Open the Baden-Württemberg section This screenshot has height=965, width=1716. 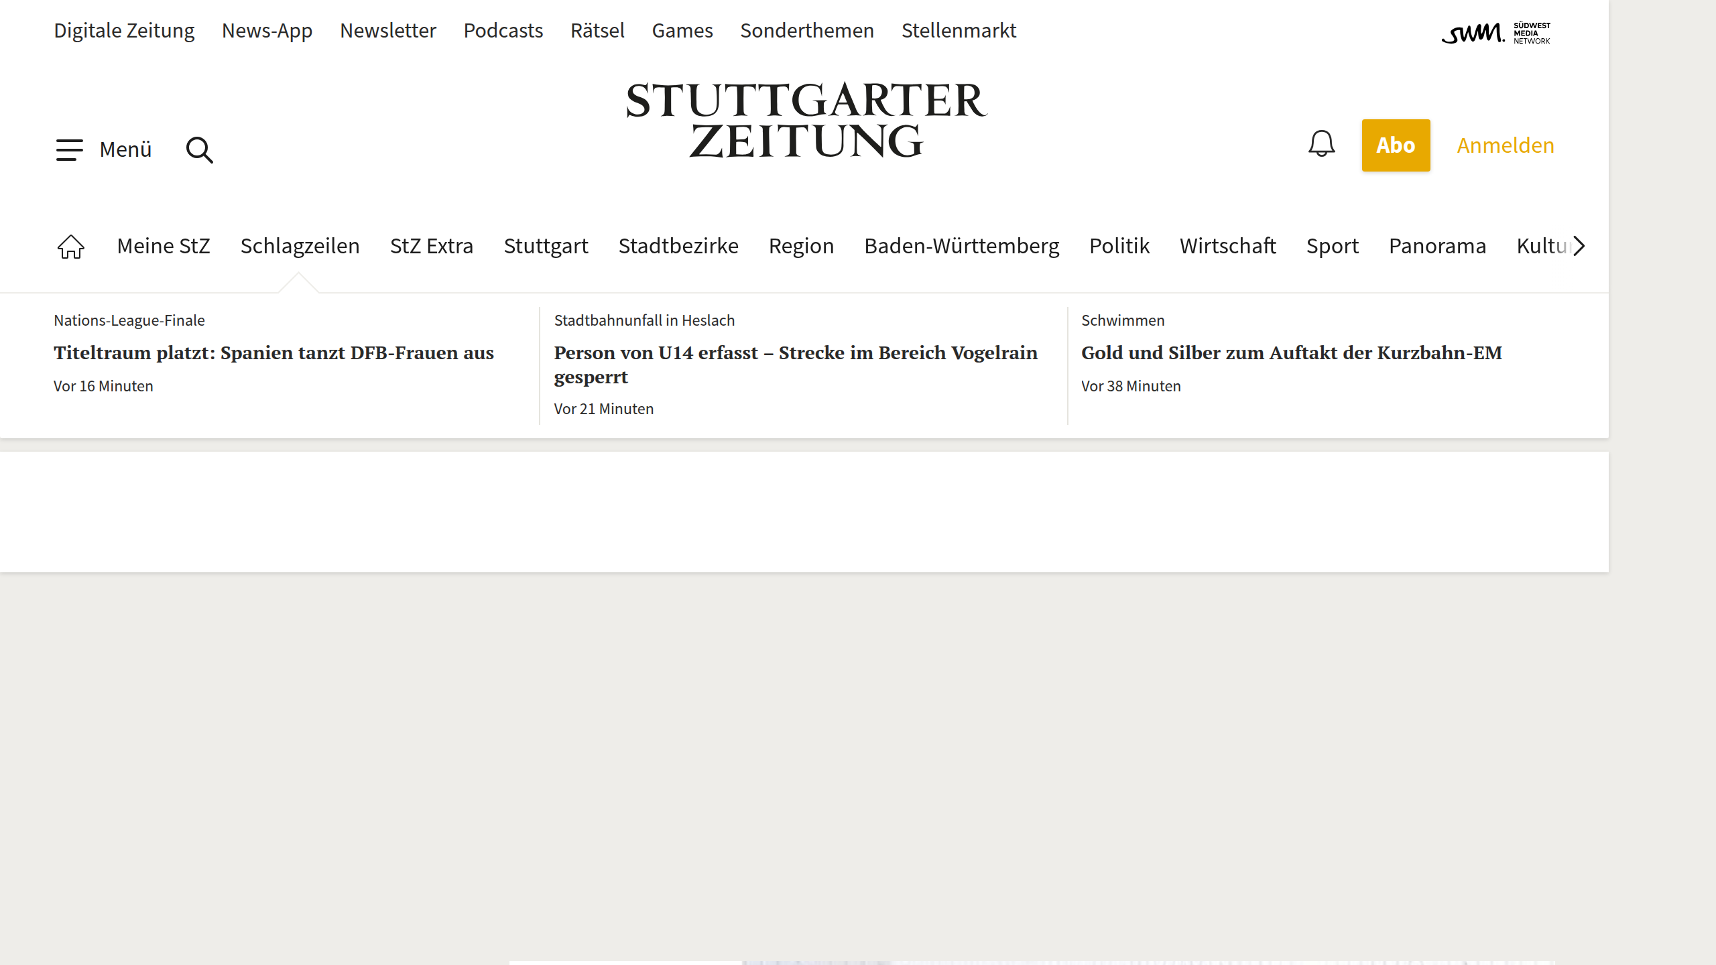coord(962,246)
